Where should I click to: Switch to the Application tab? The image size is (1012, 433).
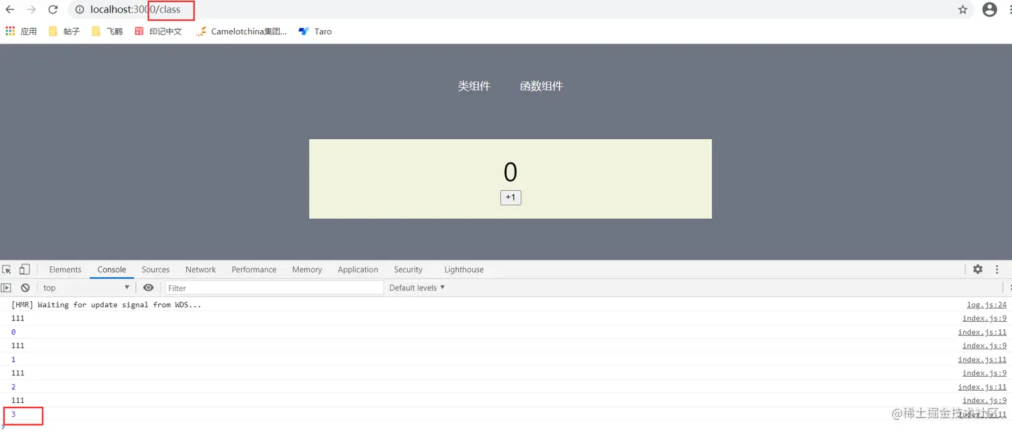[x=357, y=270]
